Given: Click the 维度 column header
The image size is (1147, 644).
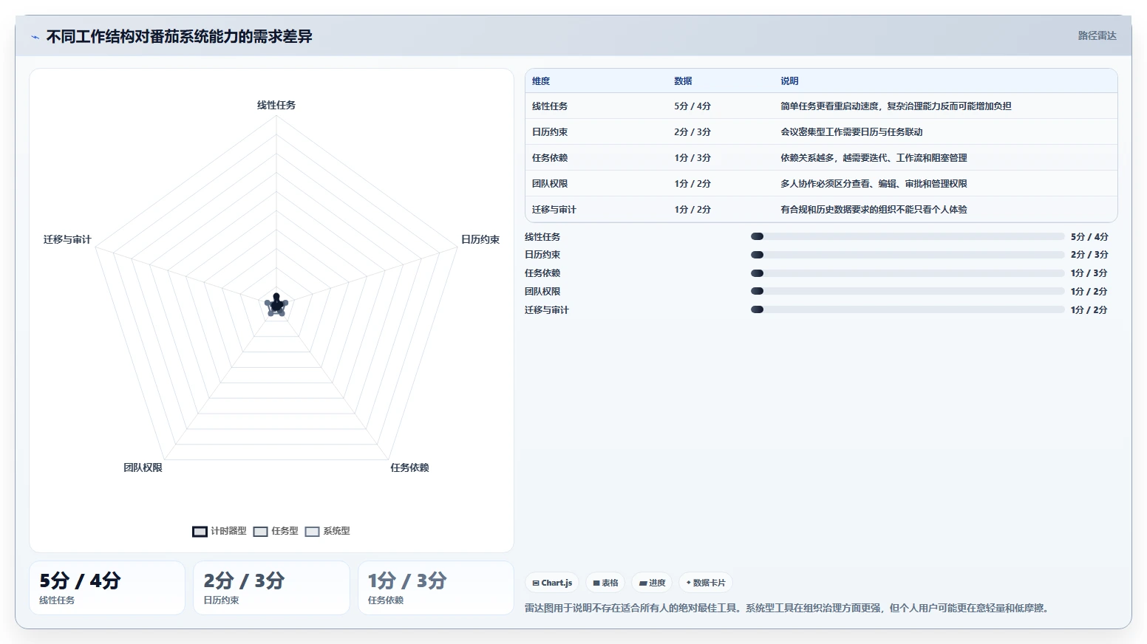Looking at the screenshot, I should (541, 81).
